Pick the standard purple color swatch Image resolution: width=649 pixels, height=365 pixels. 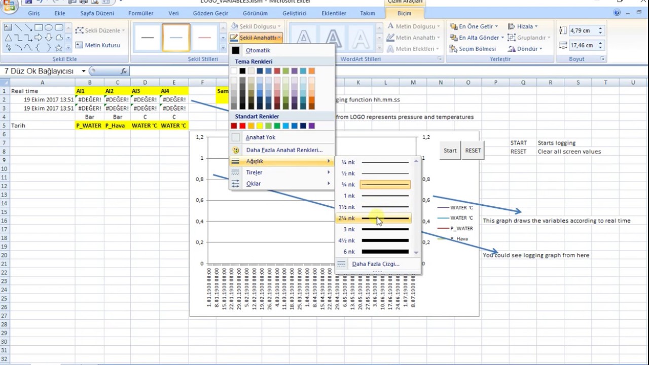[x=311, y=126]
